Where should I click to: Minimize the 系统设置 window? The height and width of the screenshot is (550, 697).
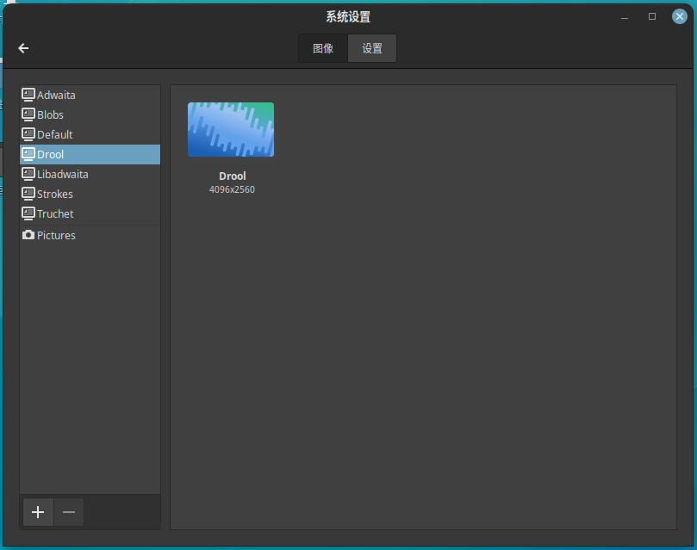coord(624,16)
